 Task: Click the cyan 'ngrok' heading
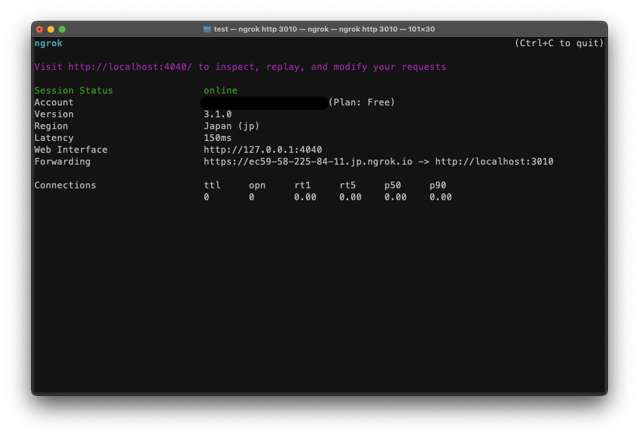tap(49, 43)
